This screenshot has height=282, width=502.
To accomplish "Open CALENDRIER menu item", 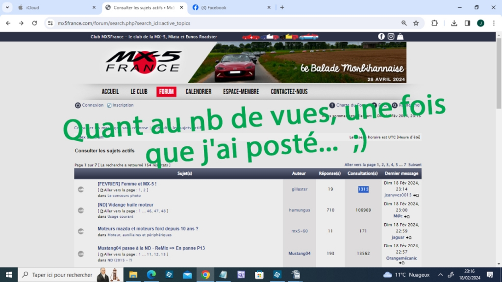I will (199, 92).
